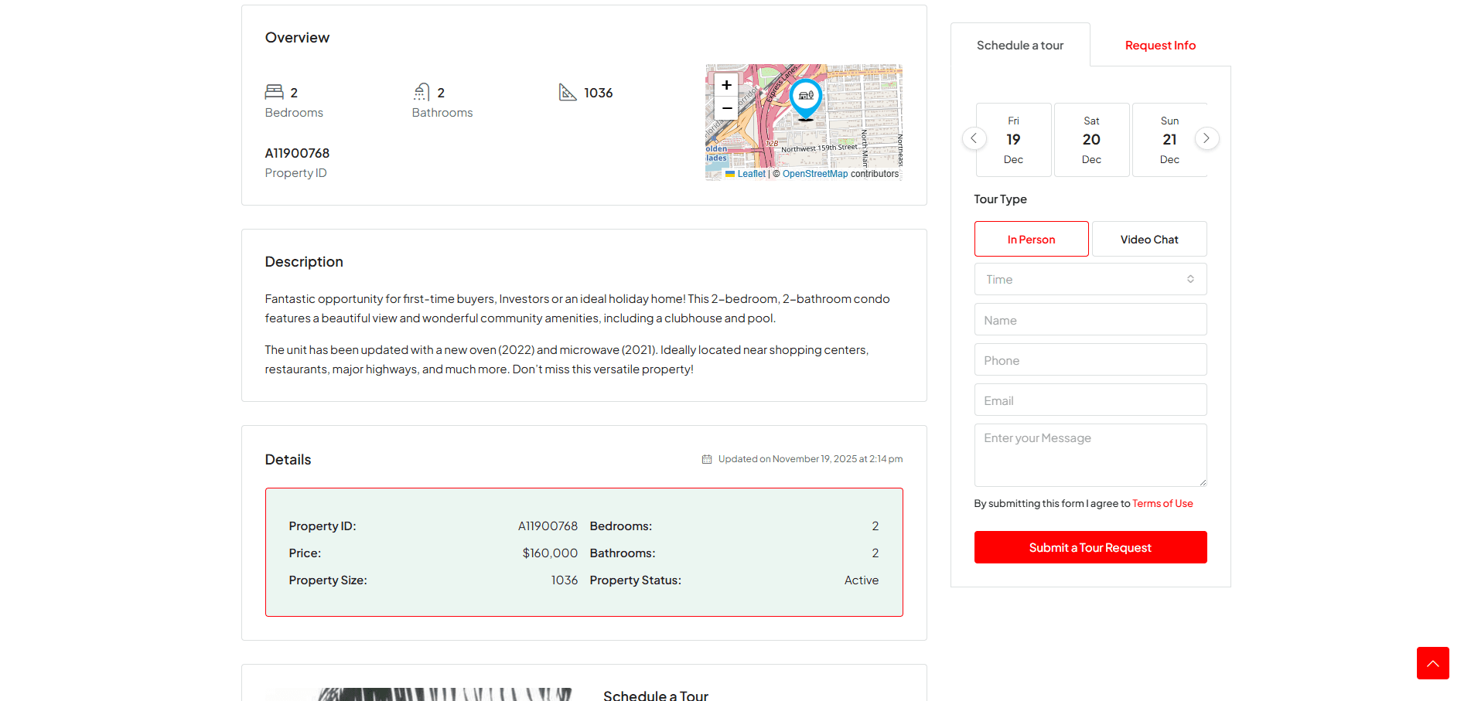Submit a Tour Request

1090,547
